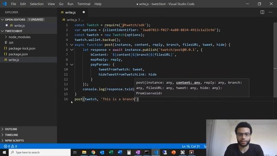Open the orange round app on the taskbar

[x=174, y=152]
